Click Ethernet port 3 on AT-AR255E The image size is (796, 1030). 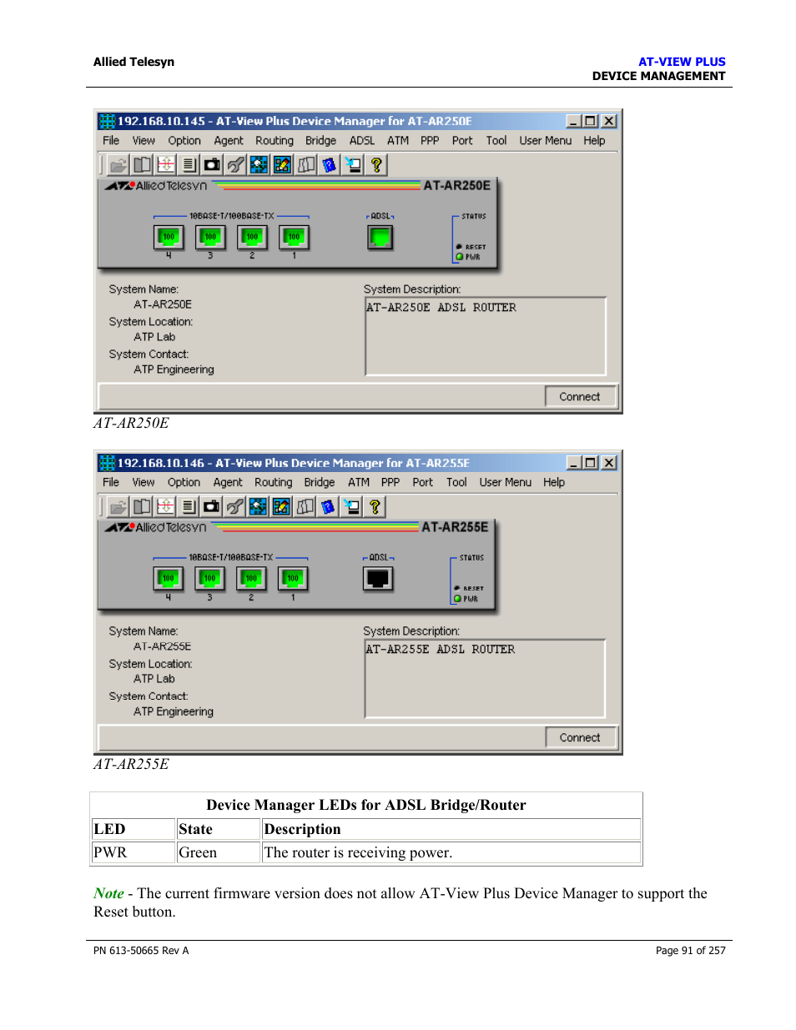tap(209, 579)
